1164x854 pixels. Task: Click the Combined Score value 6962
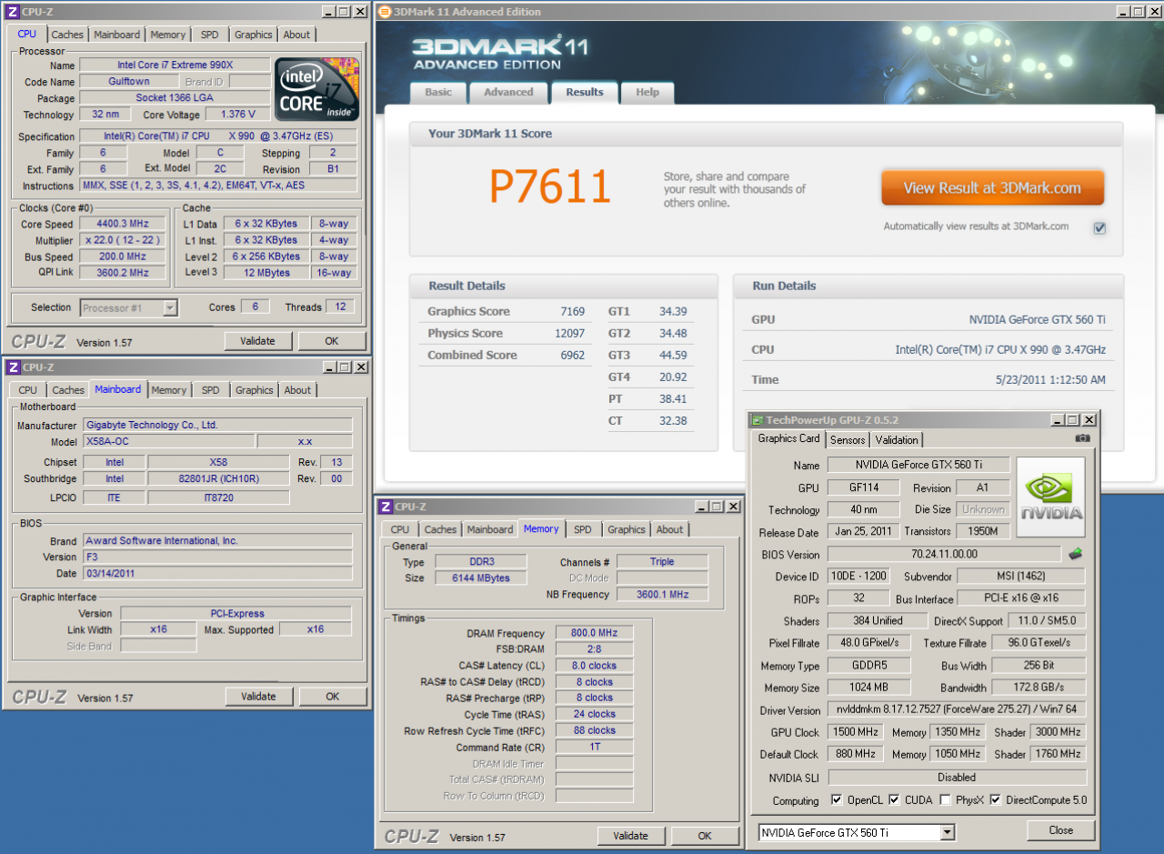coord(572,356)
